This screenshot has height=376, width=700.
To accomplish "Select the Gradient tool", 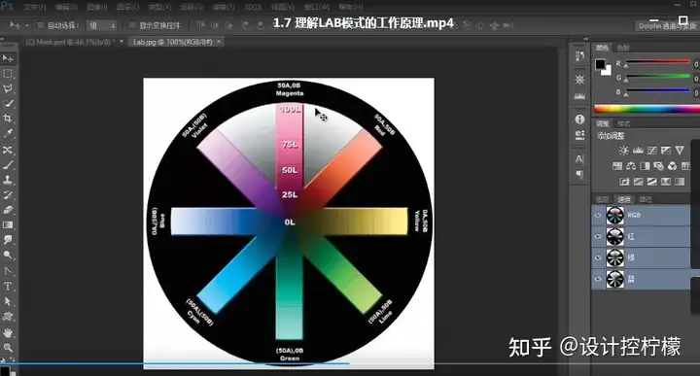I will [8, 224].
